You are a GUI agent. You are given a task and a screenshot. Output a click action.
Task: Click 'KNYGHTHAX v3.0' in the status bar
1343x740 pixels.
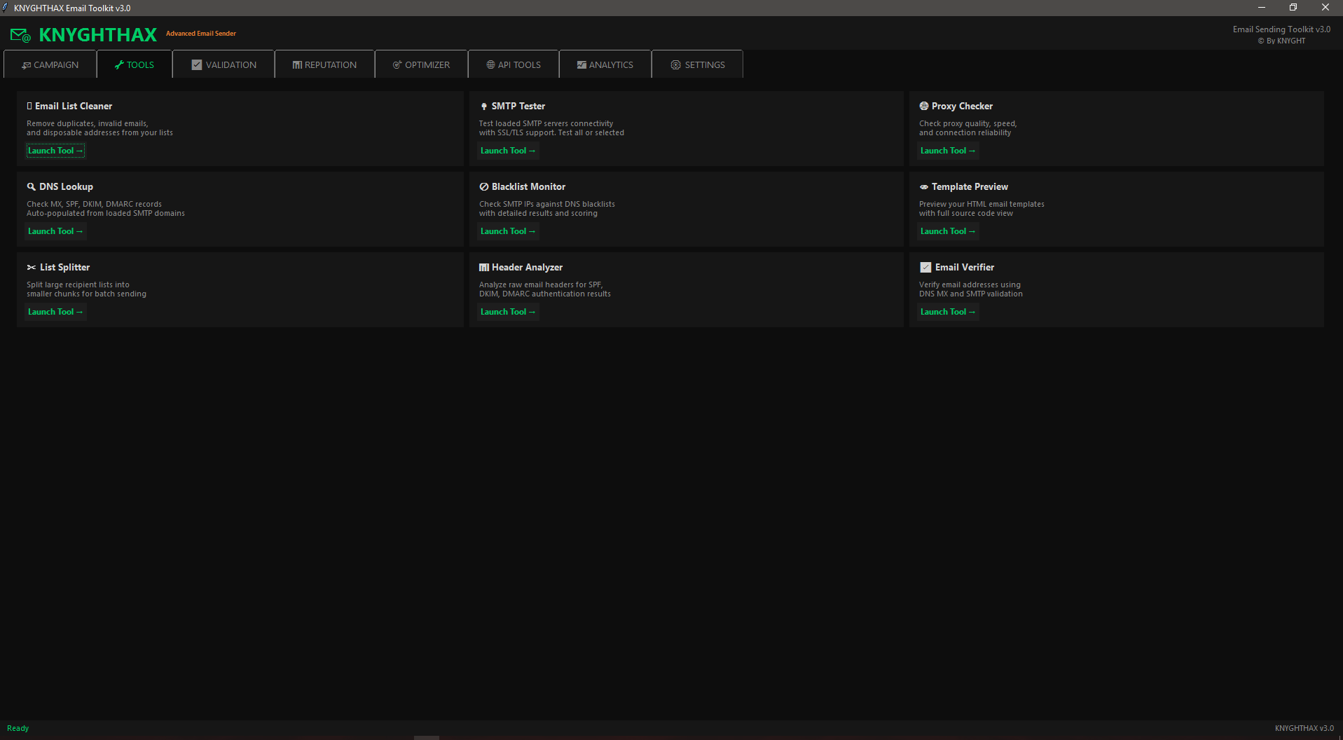coord(1304,728)
